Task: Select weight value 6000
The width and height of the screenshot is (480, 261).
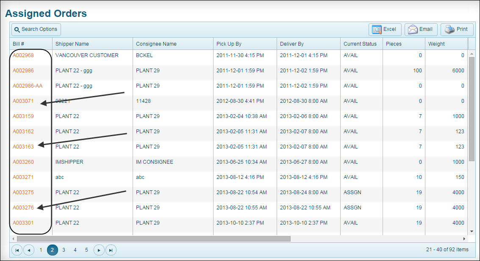Action: point(458,71)
